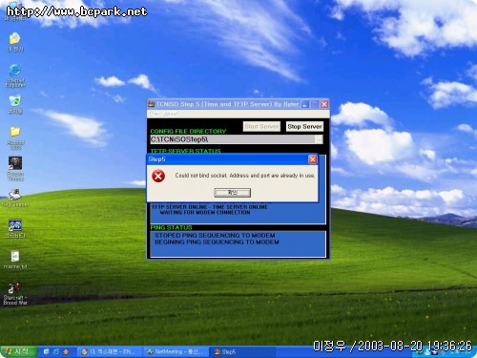This screenshot has height=358, width=477.
Task: Click first quick launch icon in taskbar
Action: point(47,351)
